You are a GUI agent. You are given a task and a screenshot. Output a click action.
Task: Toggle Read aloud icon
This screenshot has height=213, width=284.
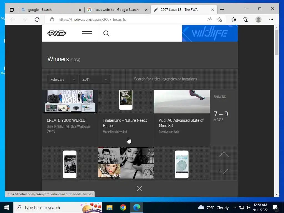pos(209,19)
